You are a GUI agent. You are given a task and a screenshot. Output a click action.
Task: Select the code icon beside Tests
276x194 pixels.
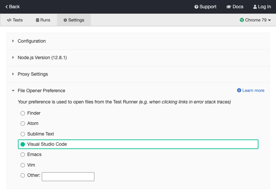tap(9, 20)
